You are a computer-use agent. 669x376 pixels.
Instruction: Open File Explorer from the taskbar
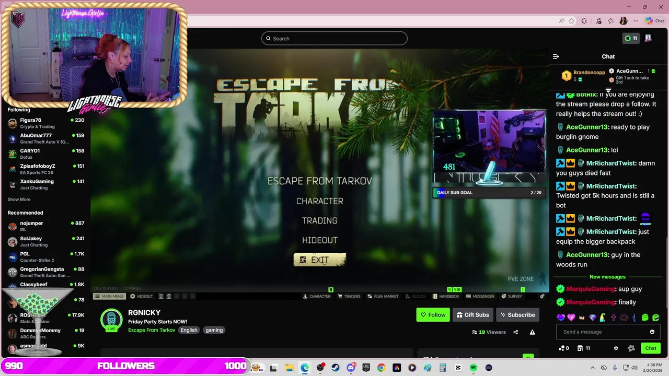pyautogui.click(x=289, y=368)
